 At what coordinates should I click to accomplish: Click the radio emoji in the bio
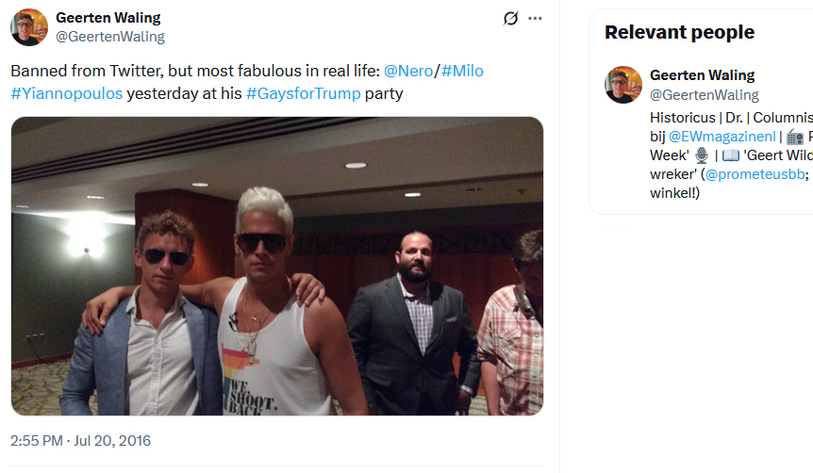pos(796,136)
